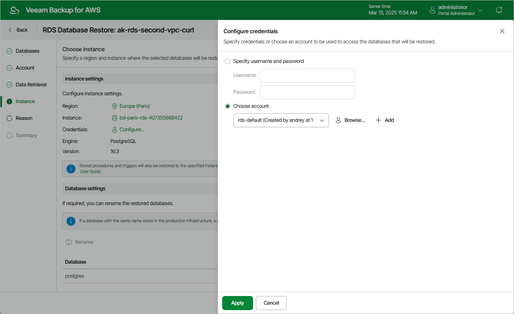Click the Configure... credentials link
The height and width of the screenshot is (314, 514).
click(132, 130)
